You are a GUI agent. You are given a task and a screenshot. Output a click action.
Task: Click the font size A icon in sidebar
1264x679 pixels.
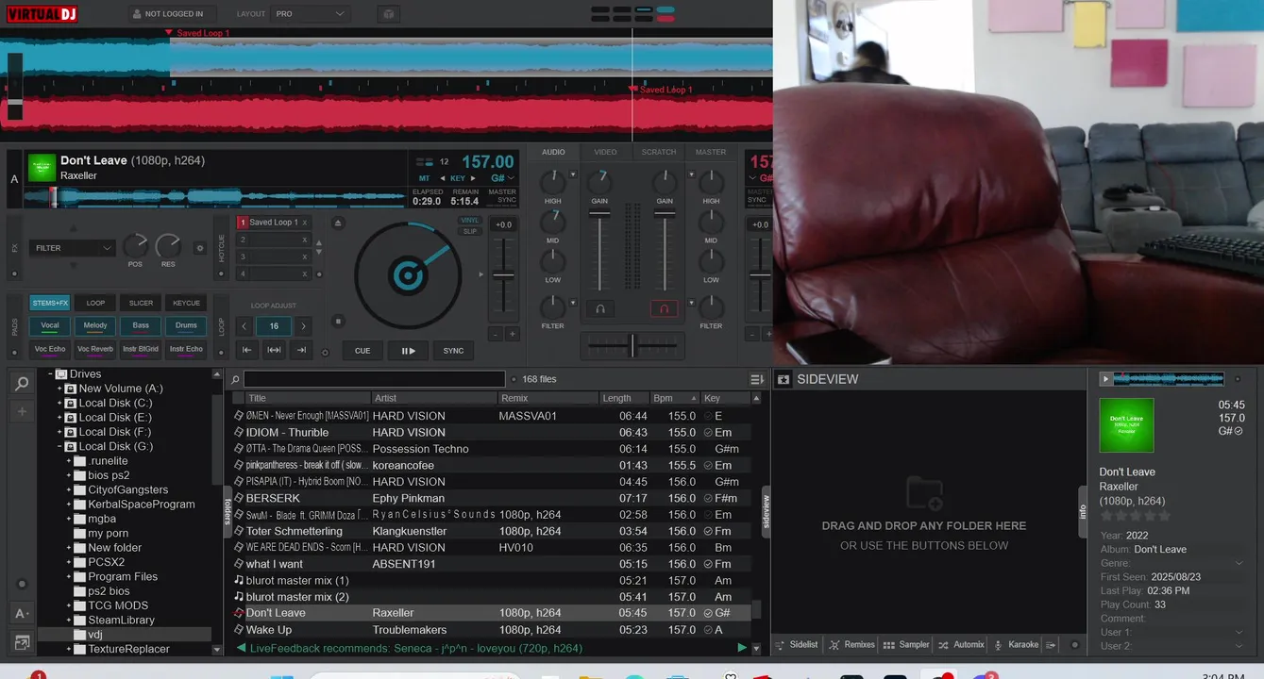point(22,613)
